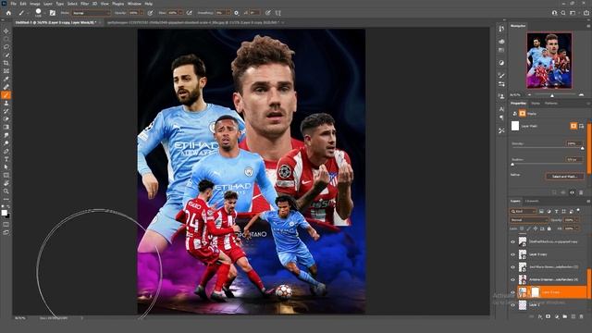
Task: Open the Flow dropdown arrow
Action: 180,13
